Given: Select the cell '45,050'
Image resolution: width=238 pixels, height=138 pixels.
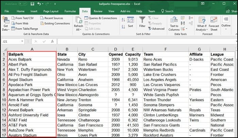Looking at the screenshot, I should (x=133, y=80).
